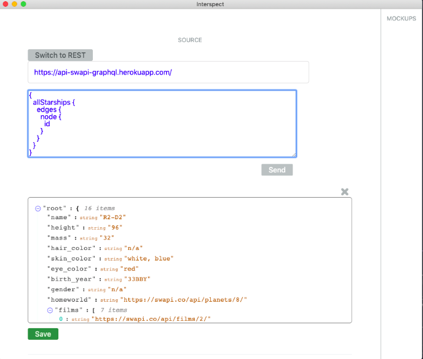The width and height of the screenshot is (423, 359).
Task: Click the macOS yellow minimize button
Action: [x=15, y=4]
